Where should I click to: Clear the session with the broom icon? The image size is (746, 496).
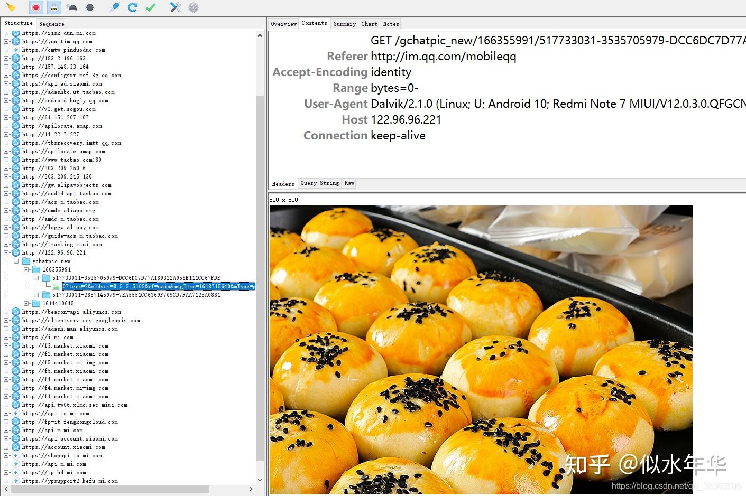11,7
